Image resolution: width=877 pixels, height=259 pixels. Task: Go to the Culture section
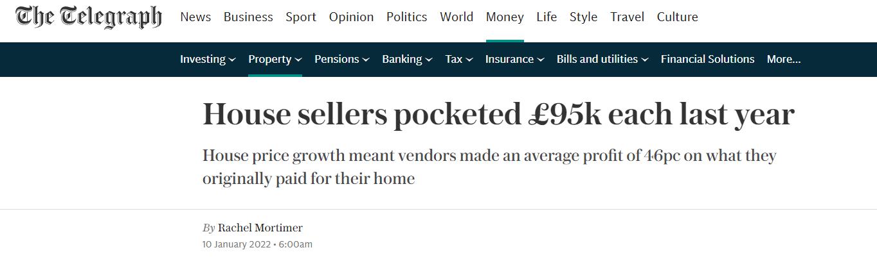[x=677, y=17]
